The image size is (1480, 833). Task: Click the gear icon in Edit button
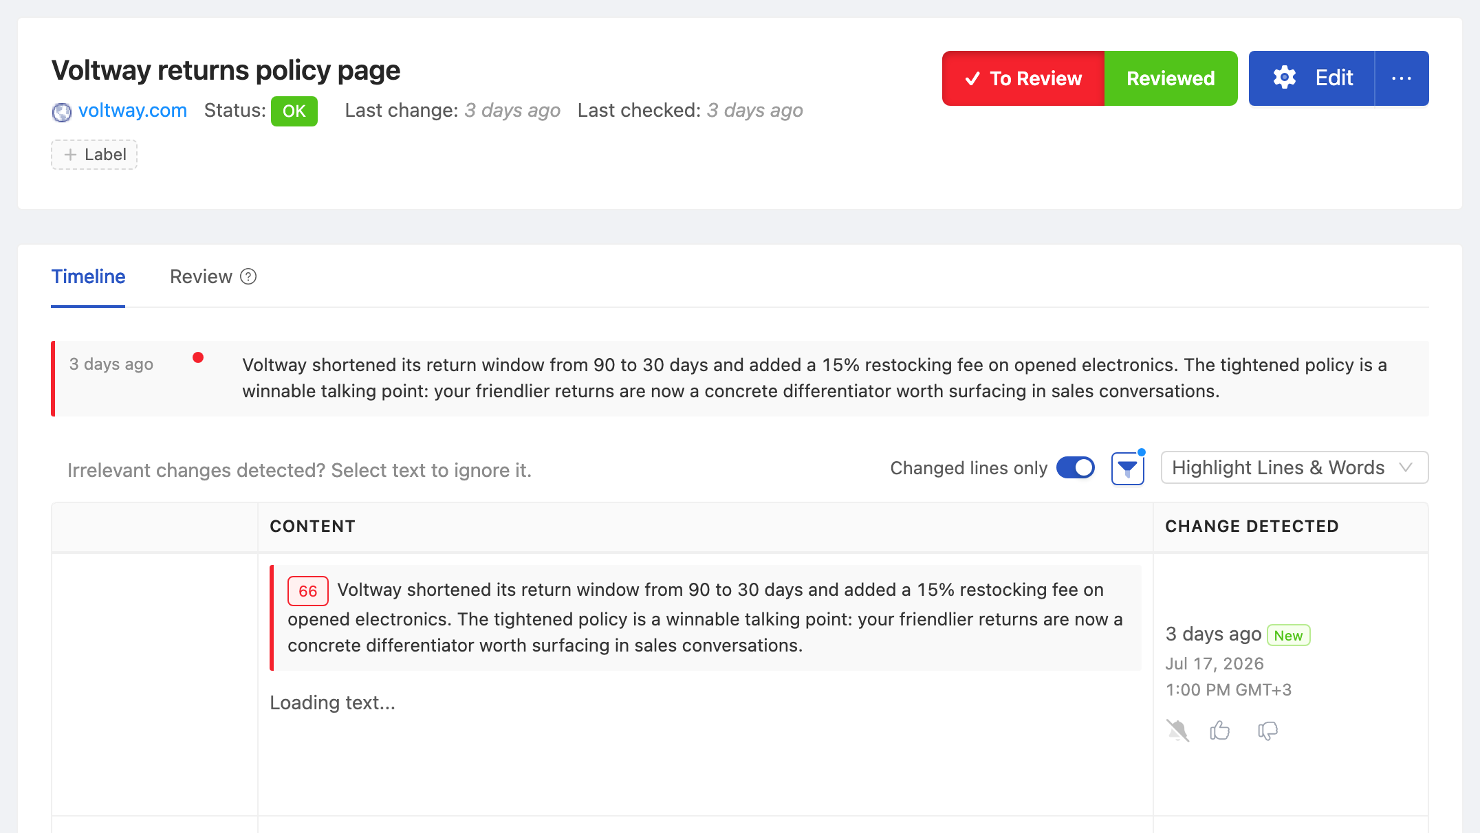[1284, 78]
